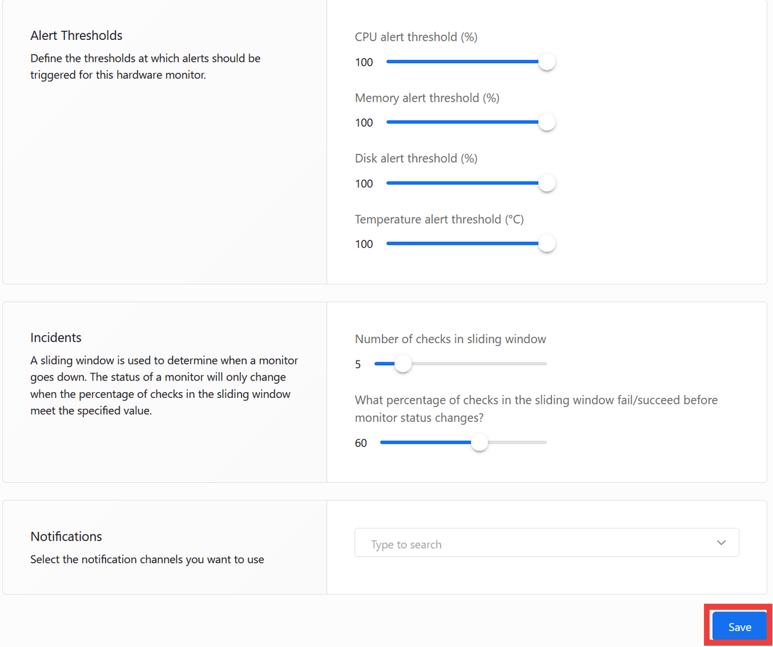The height and width of the screenshot is (647, 773).
Task: Click the blue track of Disk threshold slider
Action: (x=461, y=183)
